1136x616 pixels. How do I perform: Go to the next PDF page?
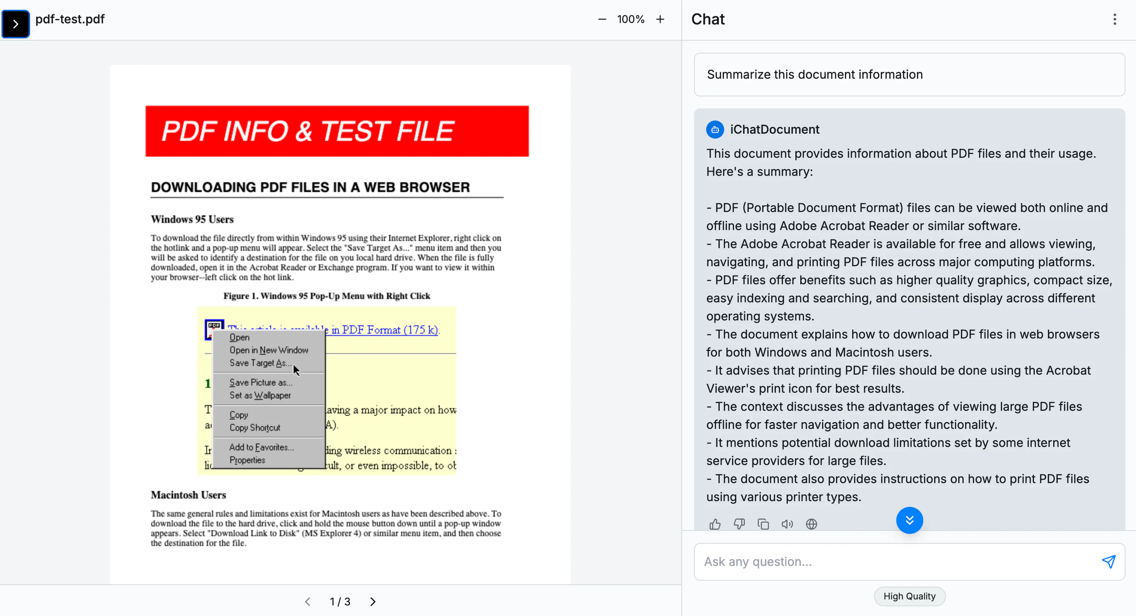pos(373,601)
